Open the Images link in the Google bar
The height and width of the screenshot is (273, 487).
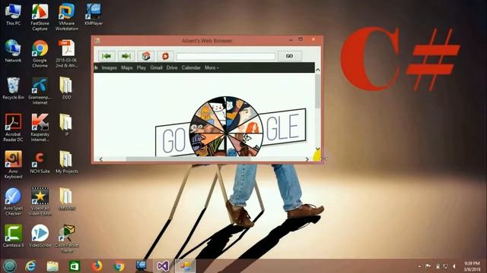[110, 67]
